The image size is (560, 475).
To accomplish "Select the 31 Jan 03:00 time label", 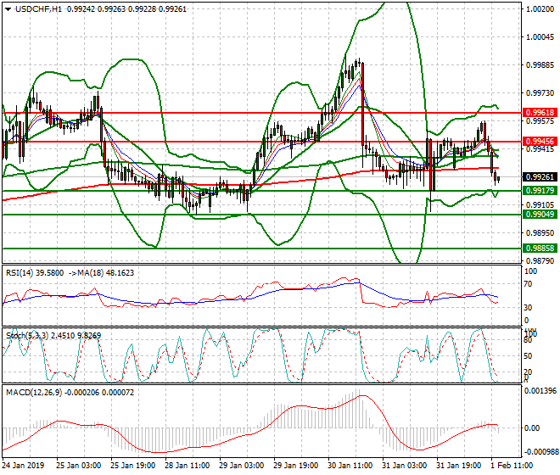I will tap(404, 466).
